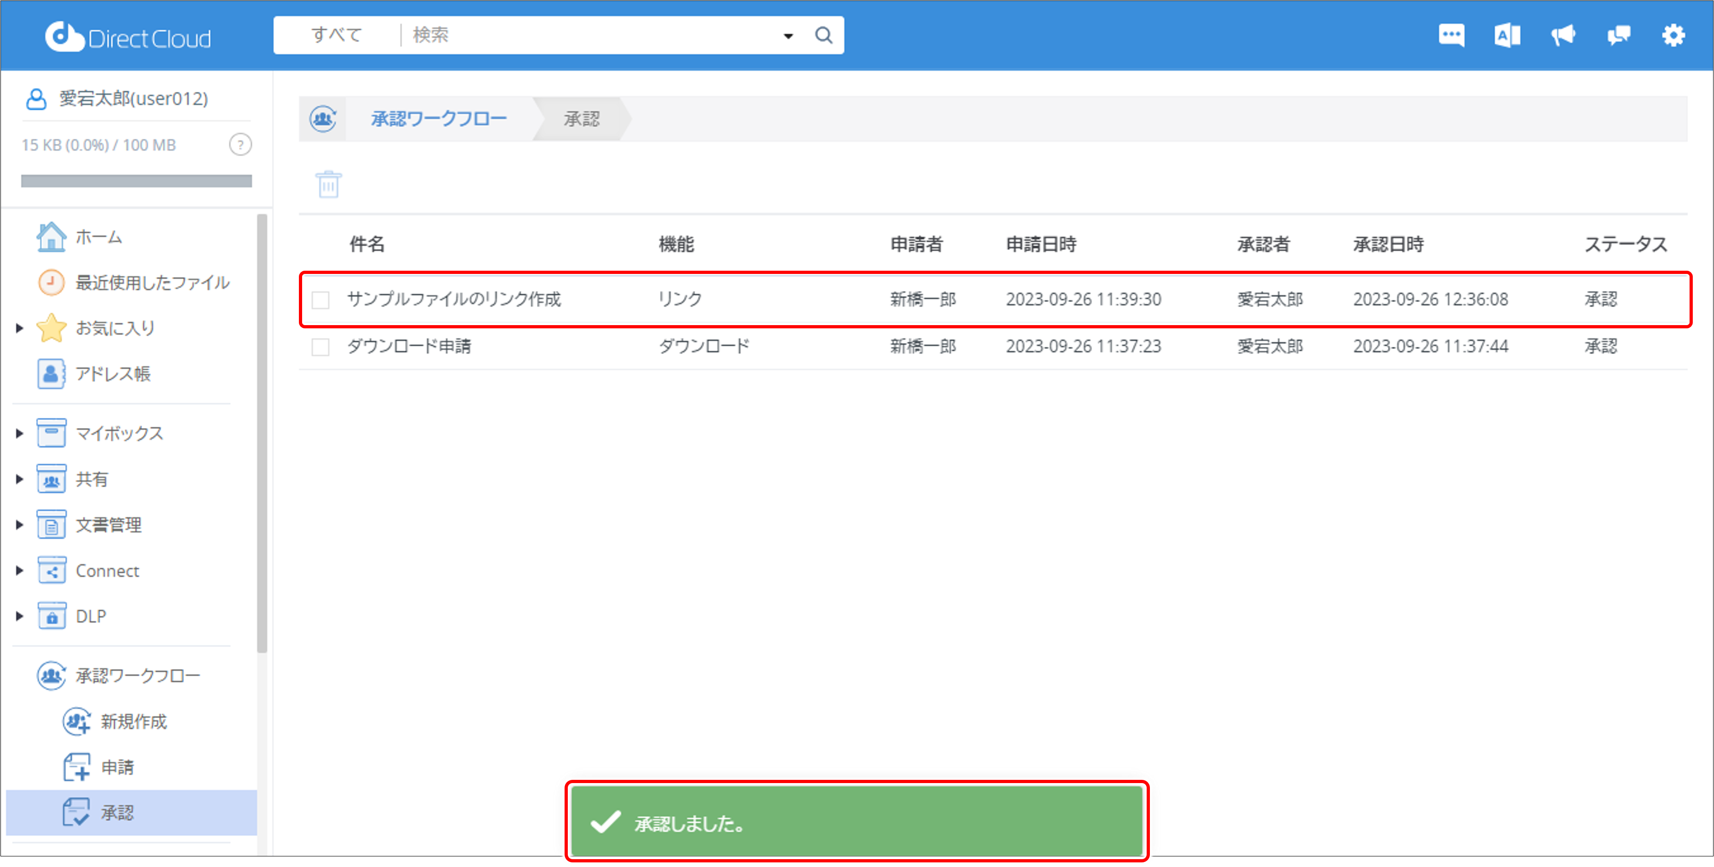Viewport: 1714px width, 867px height.
Task: Expand the DLP tree node
Action: (19, 616)
